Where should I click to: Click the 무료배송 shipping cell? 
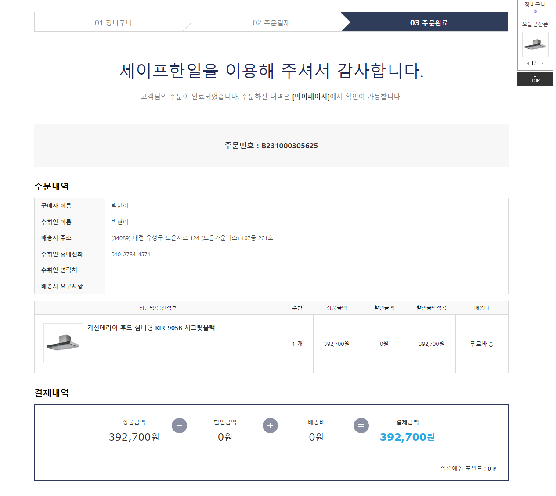tap(482, 344)
